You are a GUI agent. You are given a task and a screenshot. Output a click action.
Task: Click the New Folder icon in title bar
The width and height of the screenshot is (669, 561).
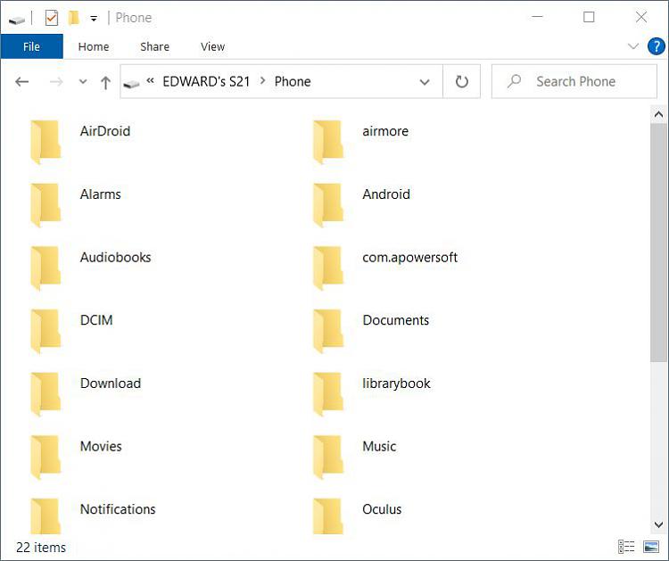click(x=74, y=18)
